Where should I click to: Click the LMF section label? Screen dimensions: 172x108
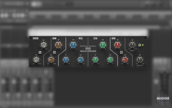[x=81, y=38]
